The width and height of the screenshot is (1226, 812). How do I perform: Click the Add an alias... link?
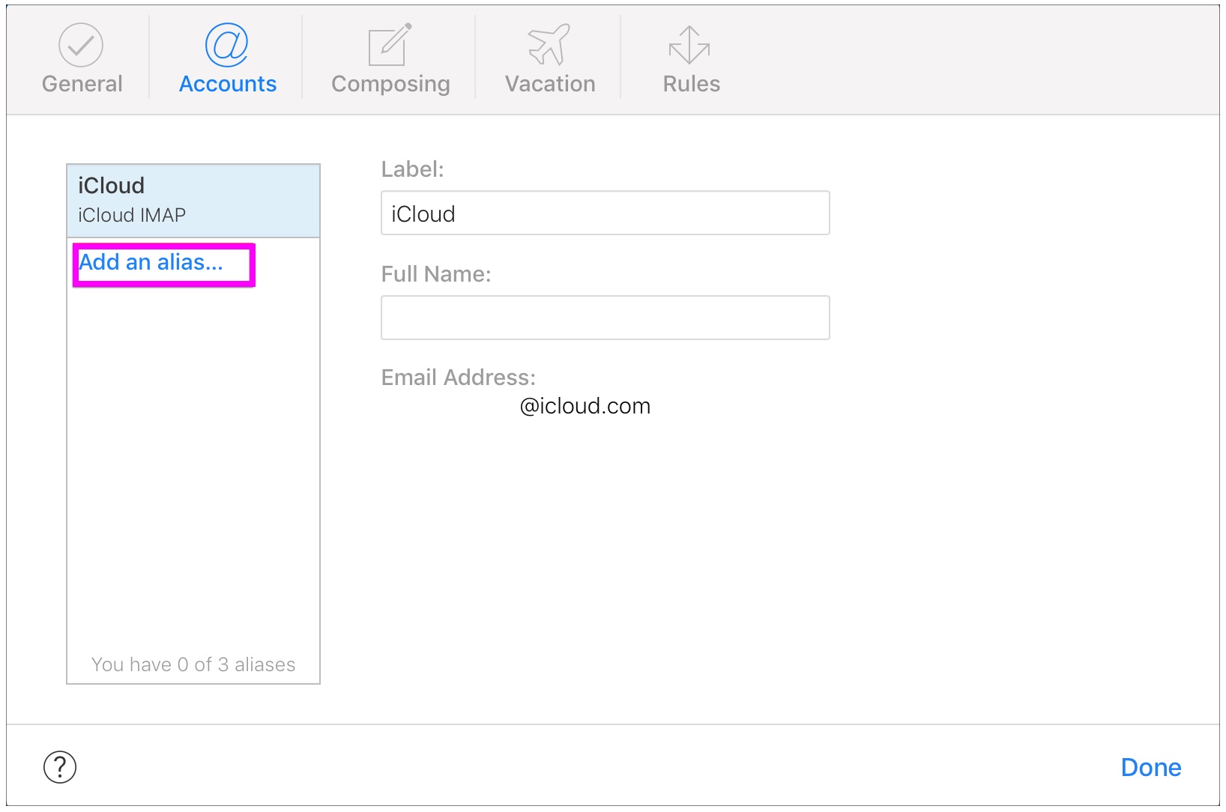coord(151,262)
